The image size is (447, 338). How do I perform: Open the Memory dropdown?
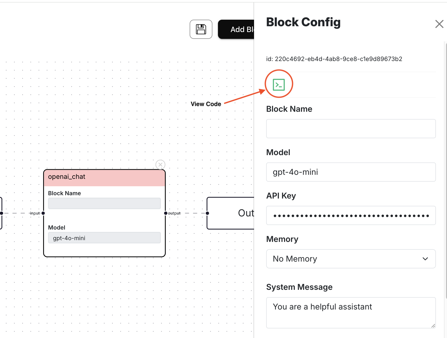(x=351, y=259)
